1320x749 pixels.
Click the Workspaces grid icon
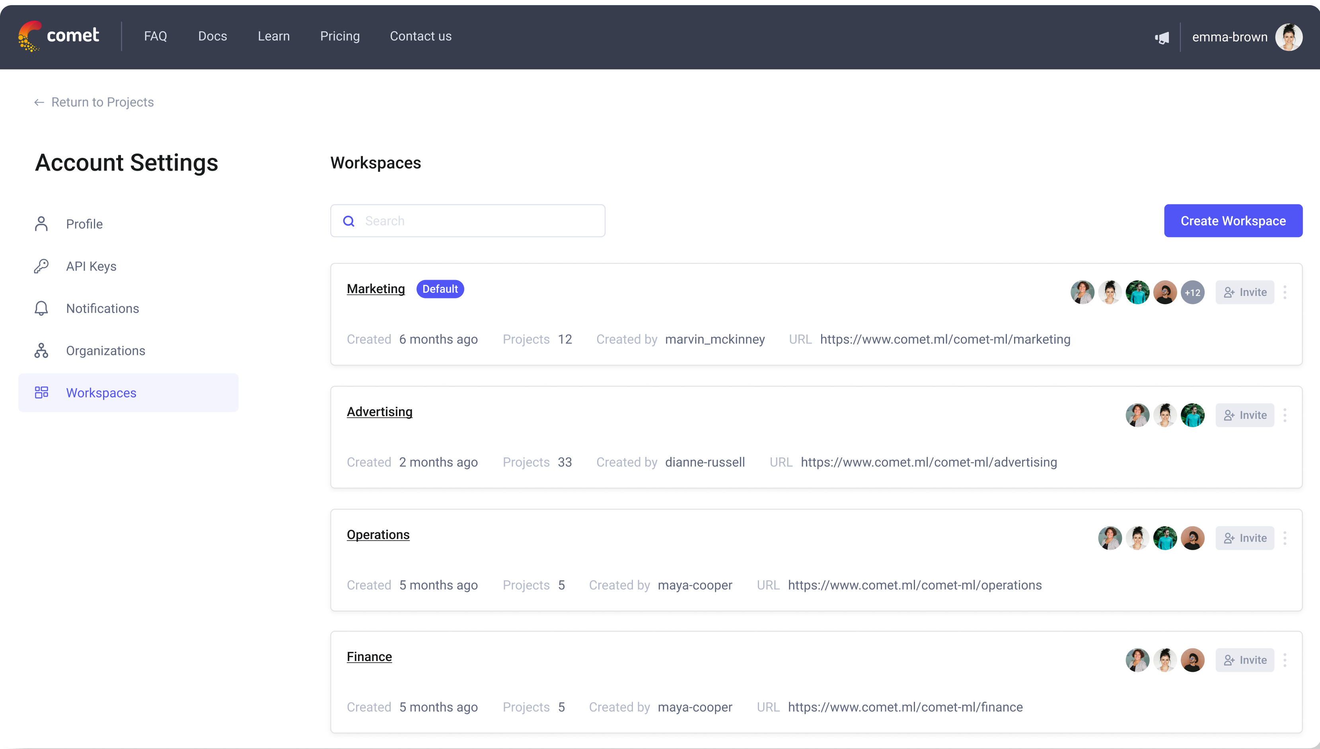pyautogui.click(x=41, y=393)
